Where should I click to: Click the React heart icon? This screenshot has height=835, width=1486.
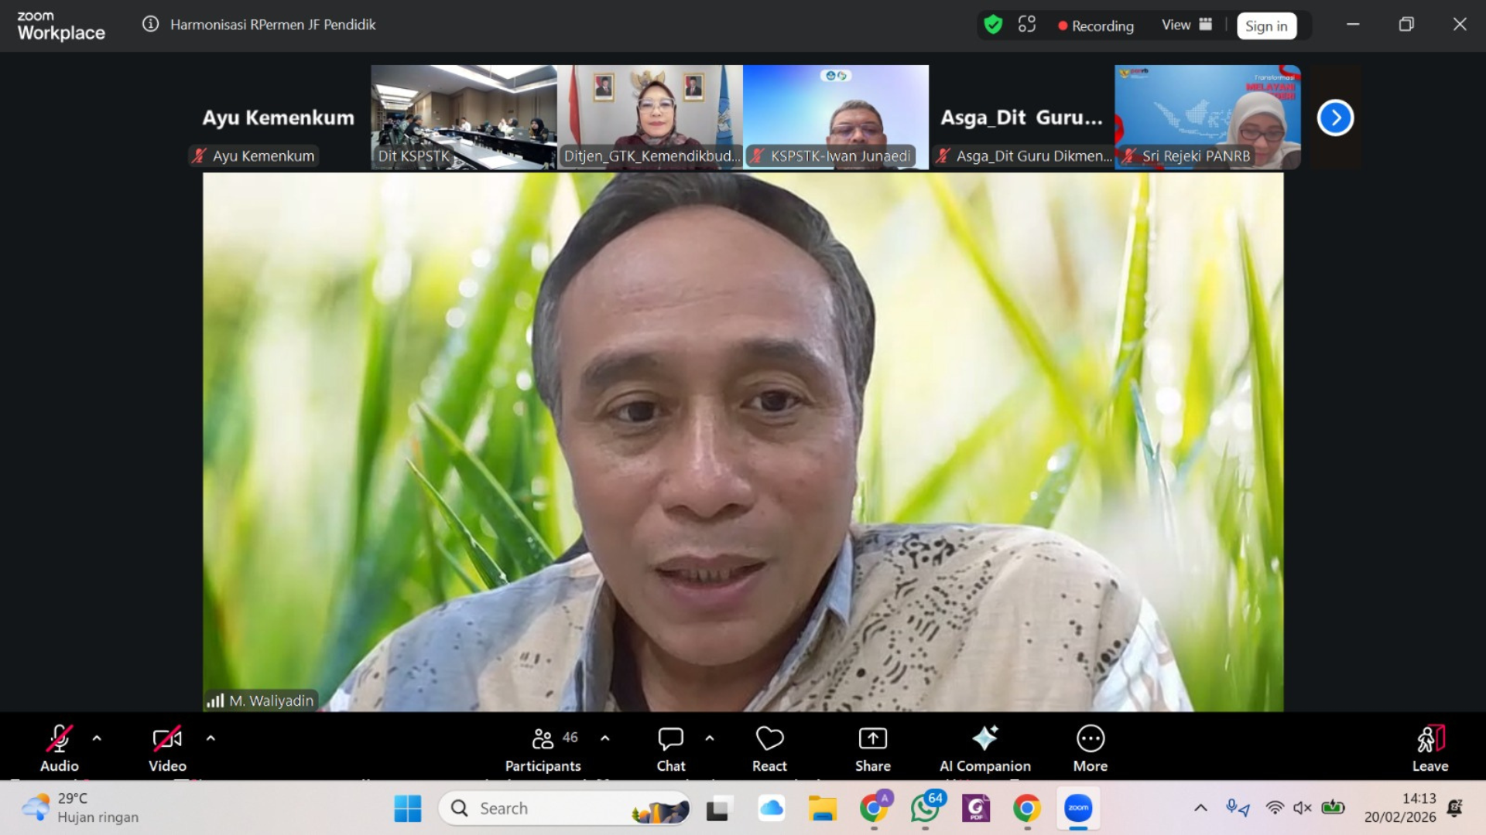[769, 739]
